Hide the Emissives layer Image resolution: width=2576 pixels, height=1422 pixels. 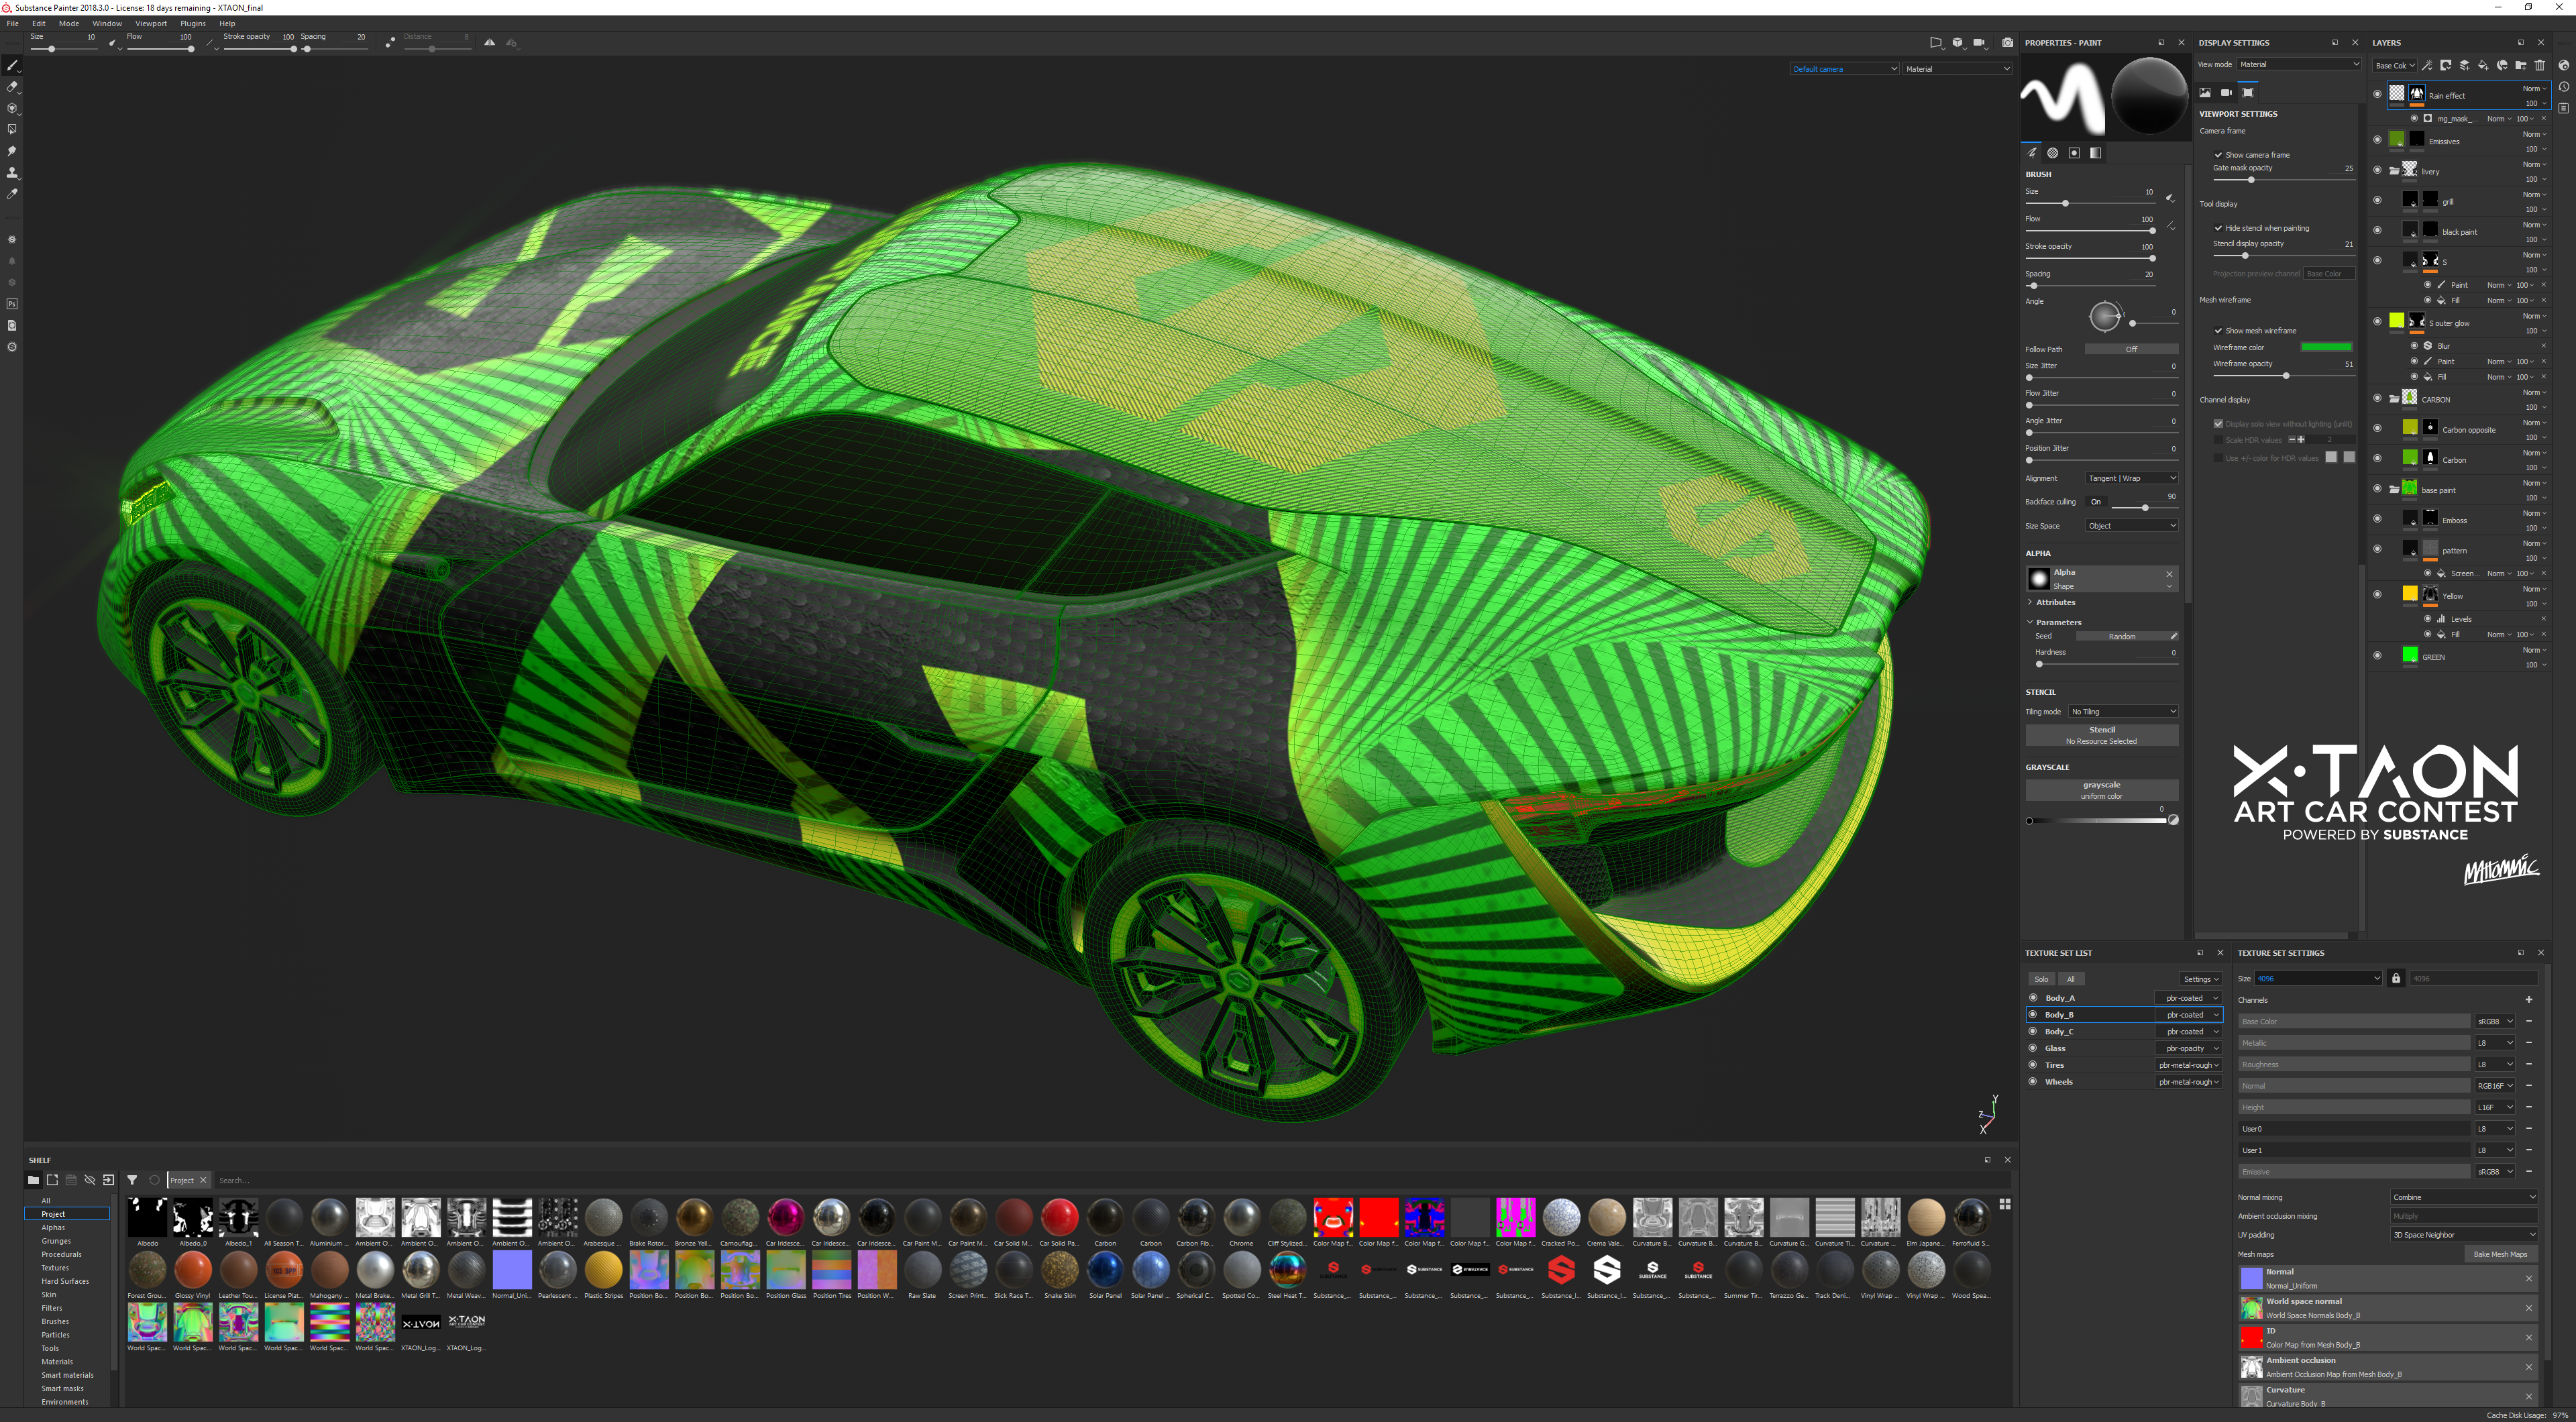[x=2378, y=140]
